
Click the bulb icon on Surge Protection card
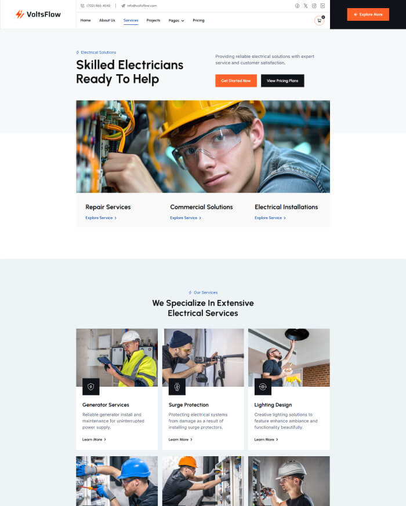(x=177, y=386)
